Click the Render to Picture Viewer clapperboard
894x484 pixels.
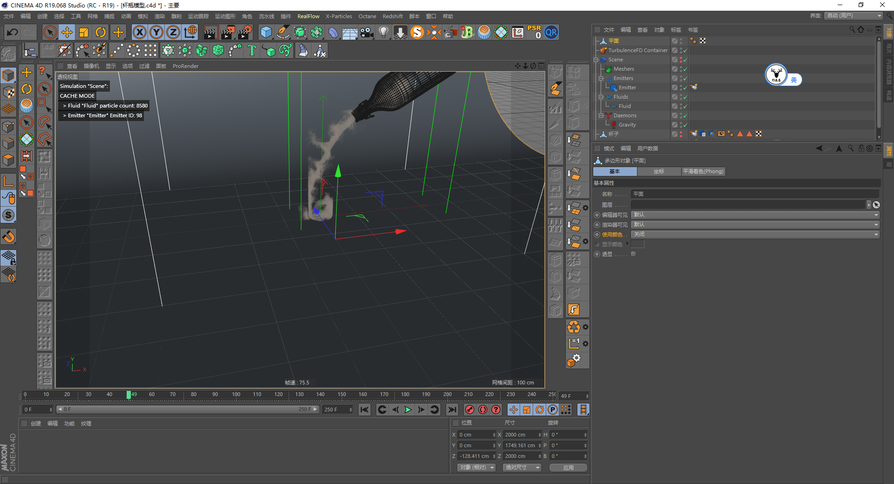tap(228, 32)
